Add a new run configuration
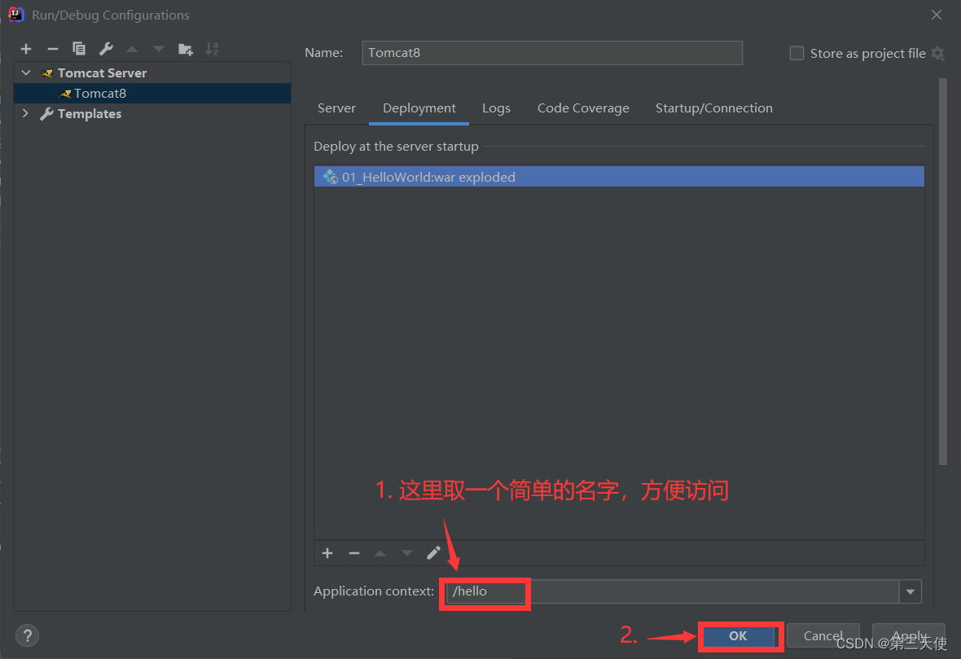Viewport: 961px width, 659px height. (25, 49)
